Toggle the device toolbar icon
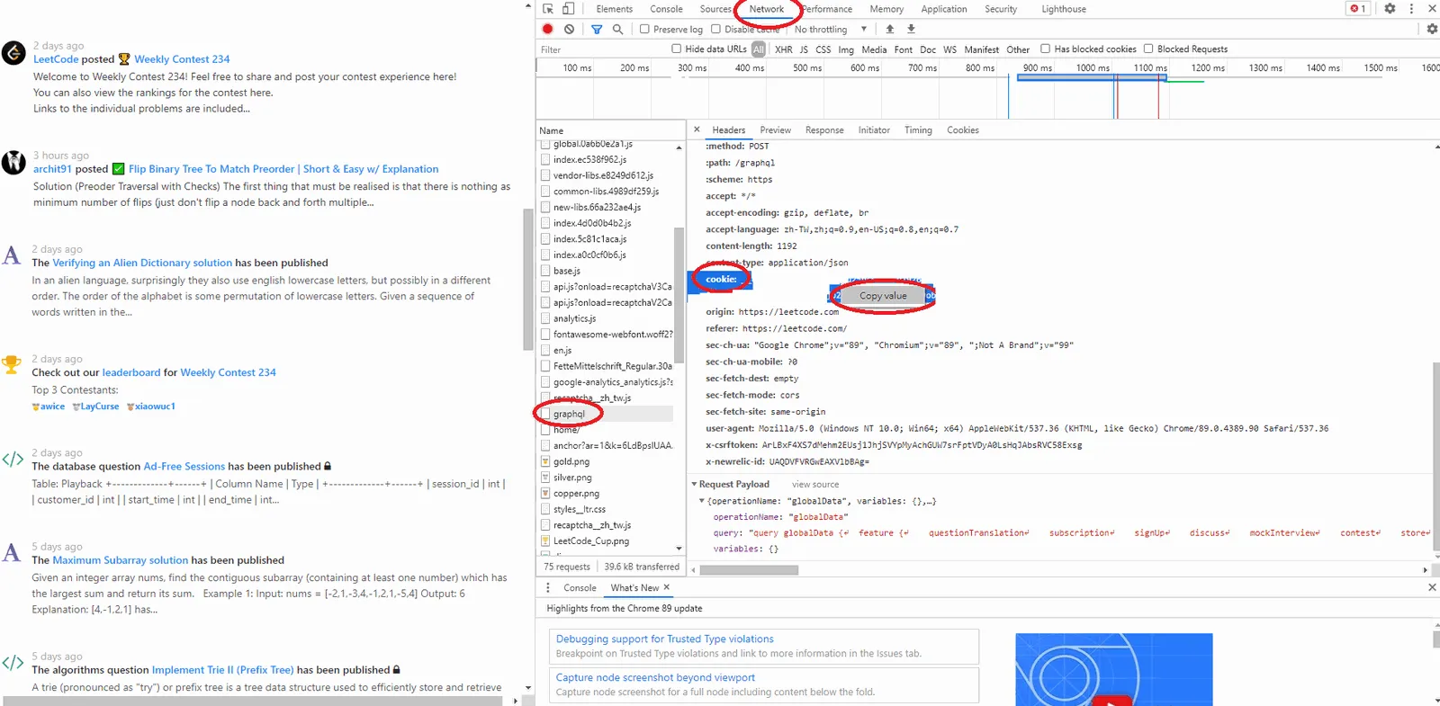Image resolution: width=1440 pixels, height=706 pixels. click(x=569, y=9)
